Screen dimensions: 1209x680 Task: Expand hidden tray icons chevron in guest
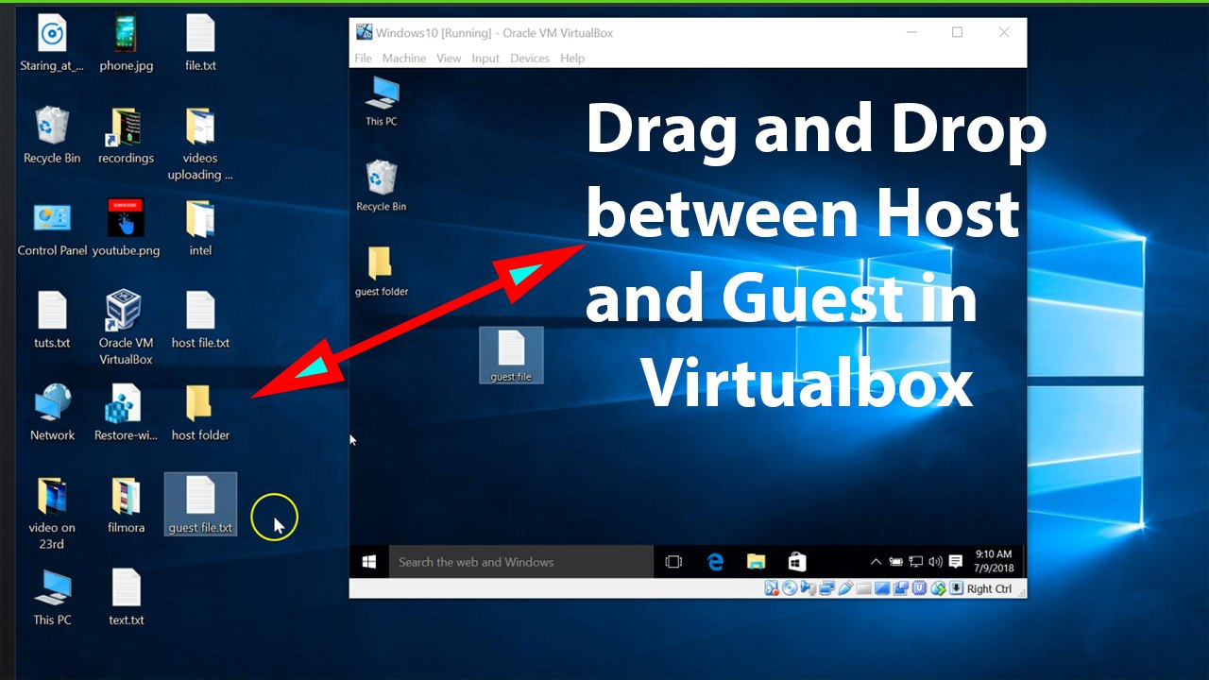coord(876,562)
